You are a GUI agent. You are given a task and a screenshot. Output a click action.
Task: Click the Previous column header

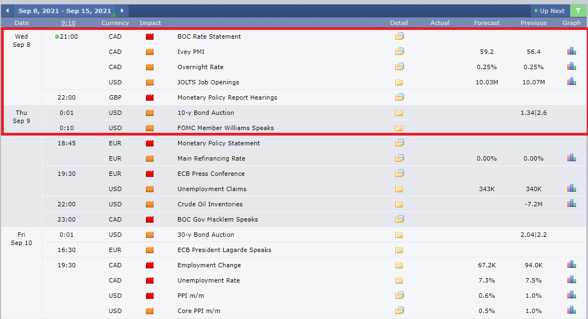coord(534,23)
